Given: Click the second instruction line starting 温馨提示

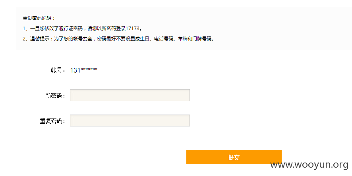Looking at the screenshot, I should tap(118, 39).
